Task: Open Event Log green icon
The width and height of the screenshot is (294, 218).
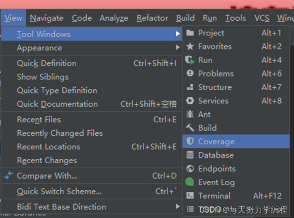Action: click(x=190, y=182)
